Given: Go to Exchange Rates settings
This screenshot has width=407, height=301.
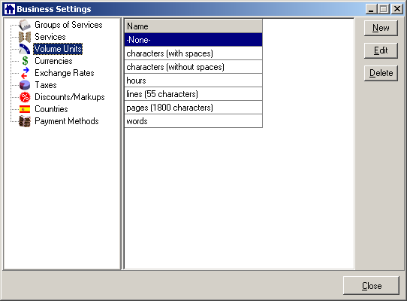Looking at the screenshot, I should pos(65,73).
